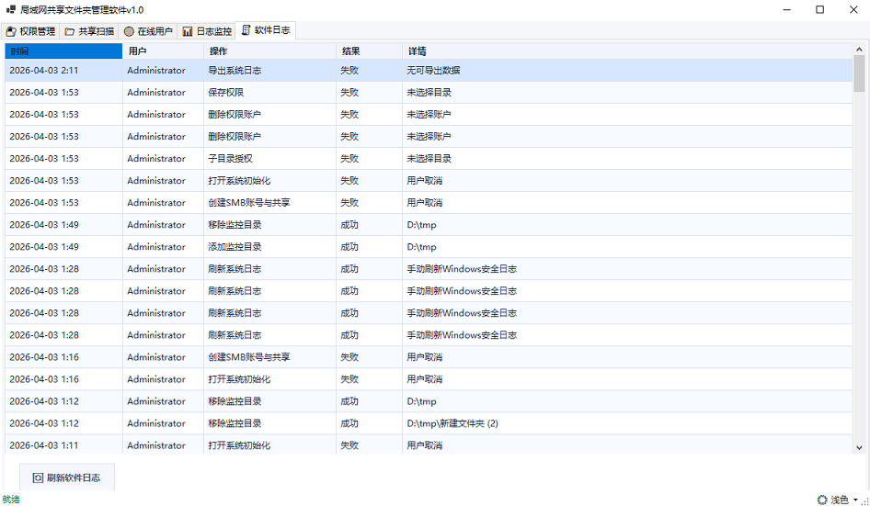Open the 权限管理 tab icon
The image size is (870, 506).
[11, 31]
